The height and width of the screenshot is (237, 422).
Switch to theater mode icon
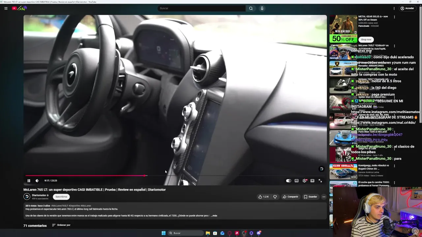[x=313, y=181]
